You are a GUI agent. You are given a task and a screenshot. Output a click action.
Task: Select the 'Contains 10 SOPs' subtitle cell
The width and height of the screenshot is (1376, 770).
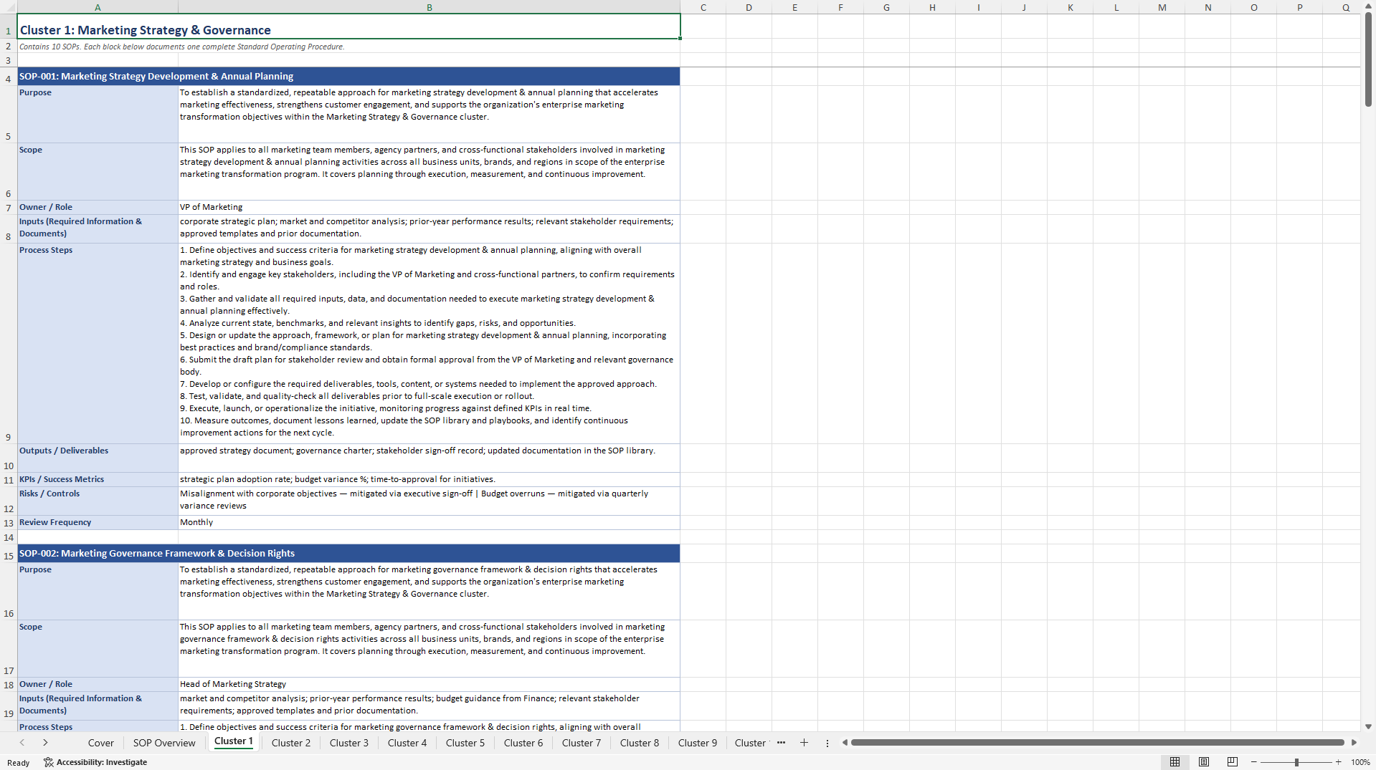[348, 47]
